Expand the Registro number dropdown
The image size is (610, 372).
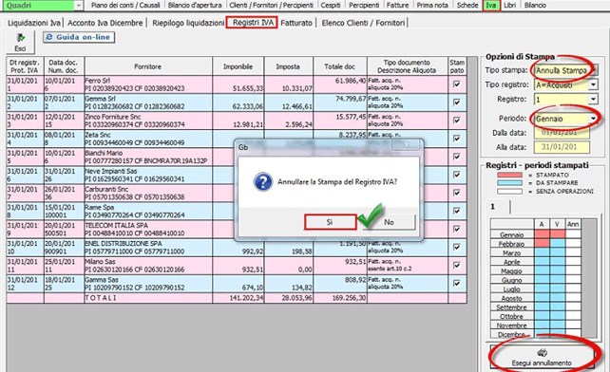[593, 100]
